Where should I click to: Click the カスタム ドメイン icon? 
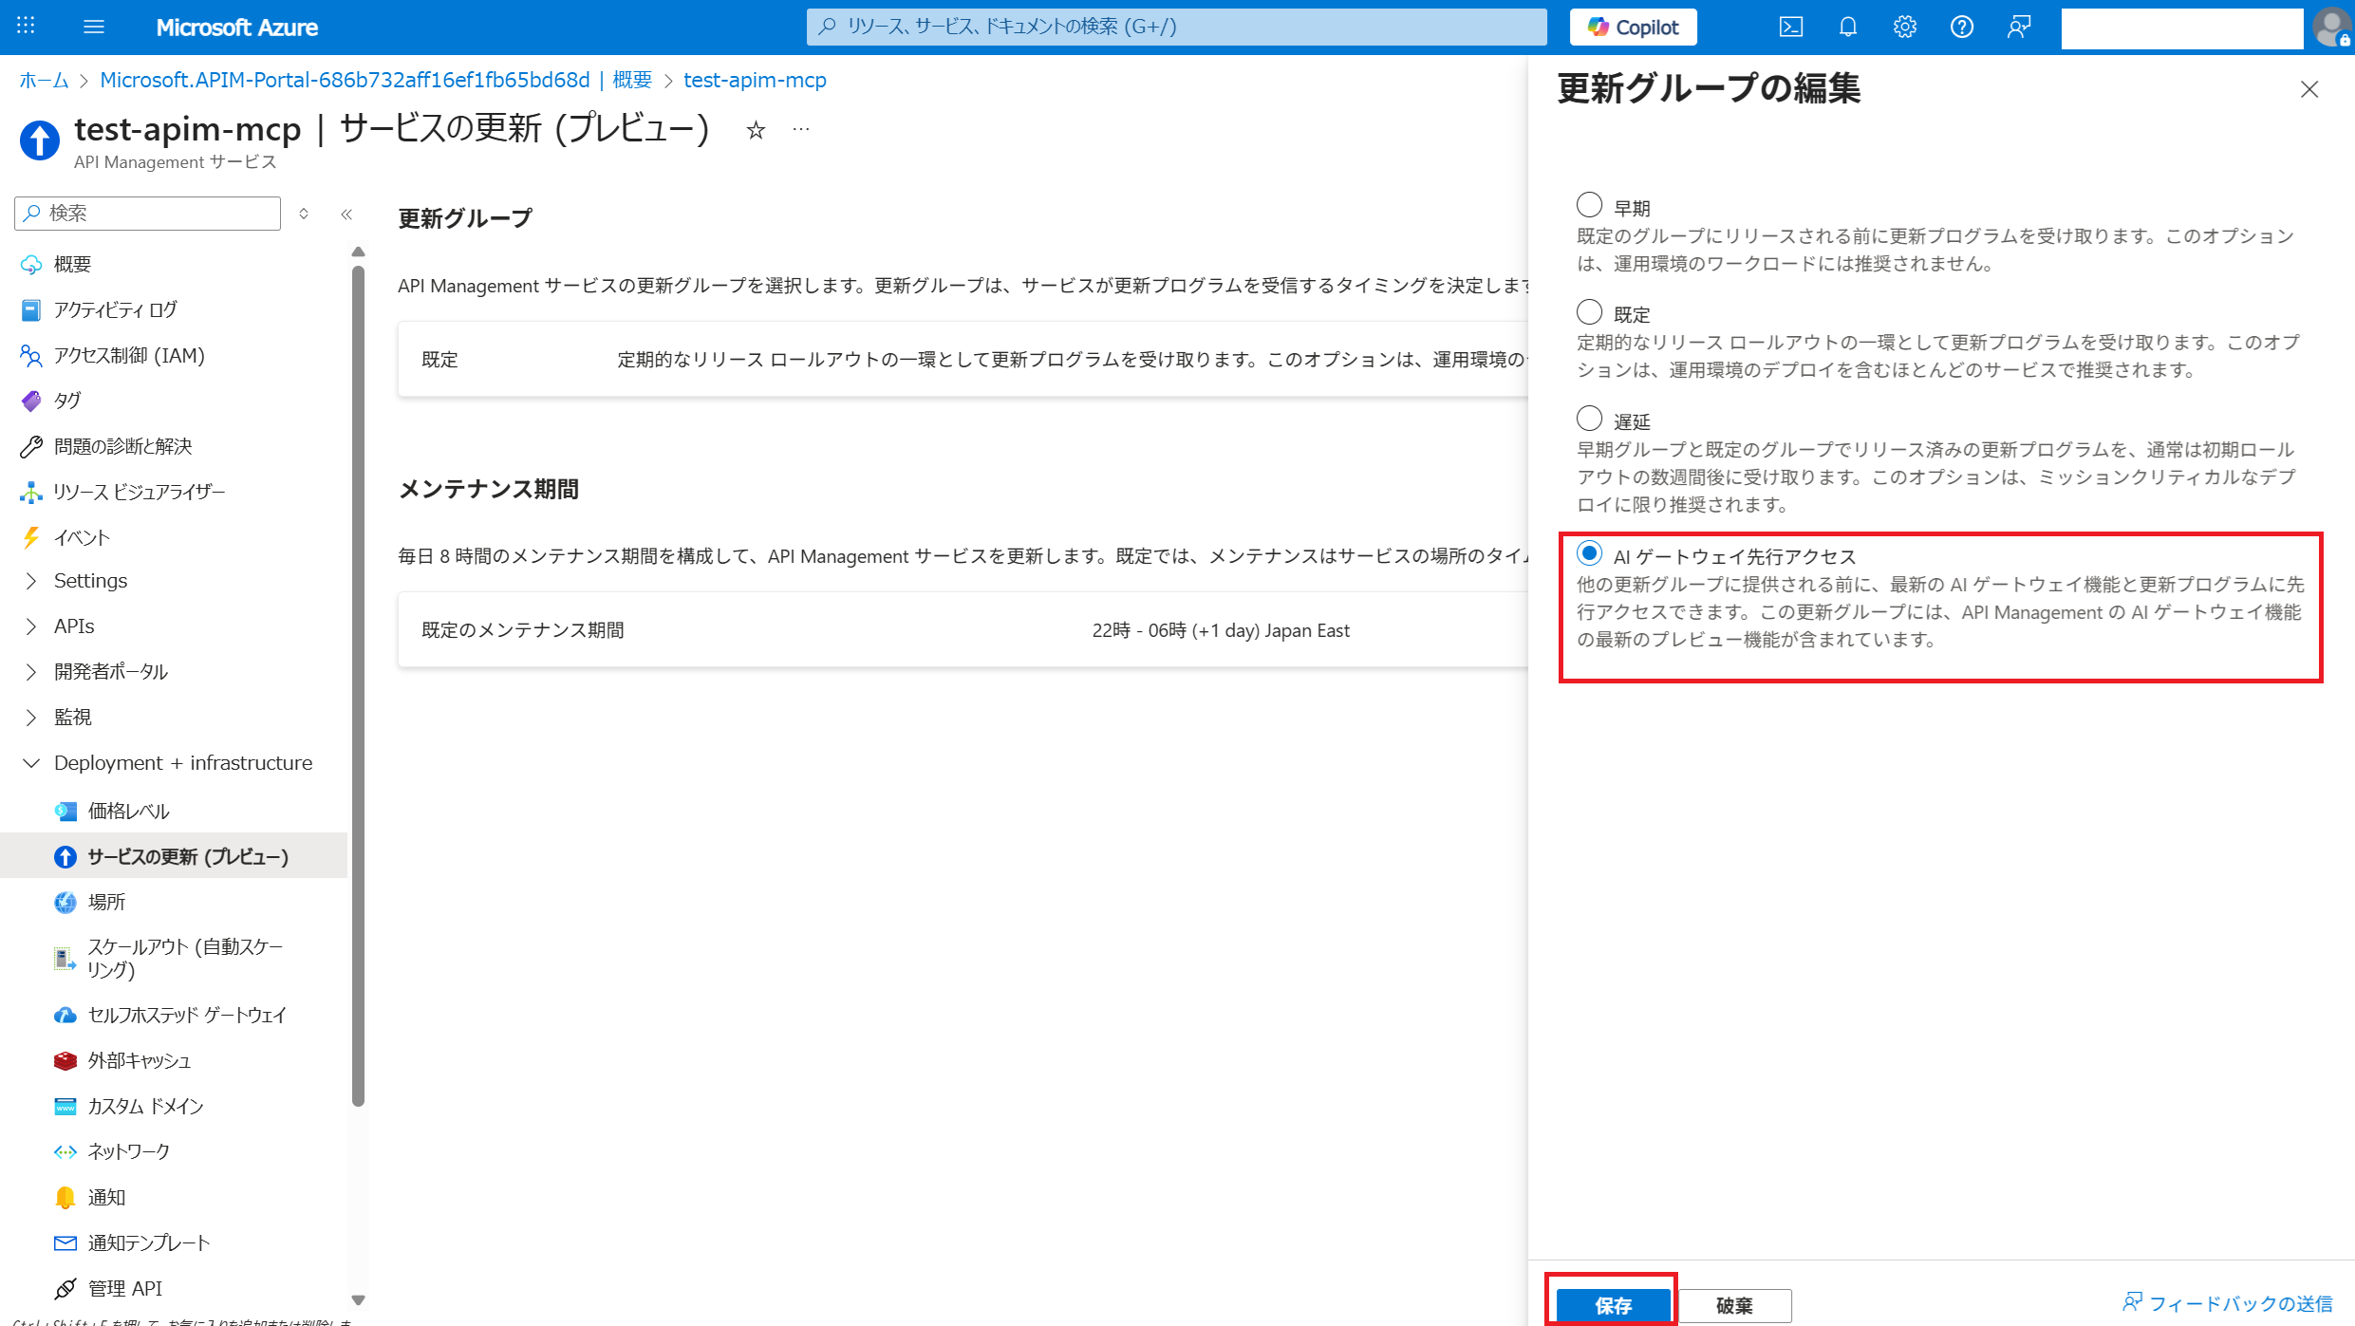point(65,1106)
